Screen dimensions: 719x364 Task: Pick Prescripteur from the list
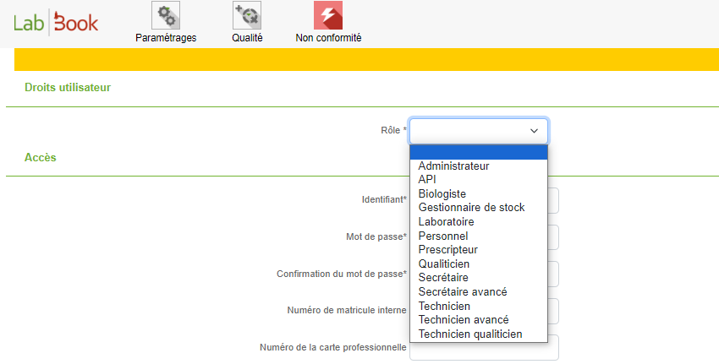(447, 249)
